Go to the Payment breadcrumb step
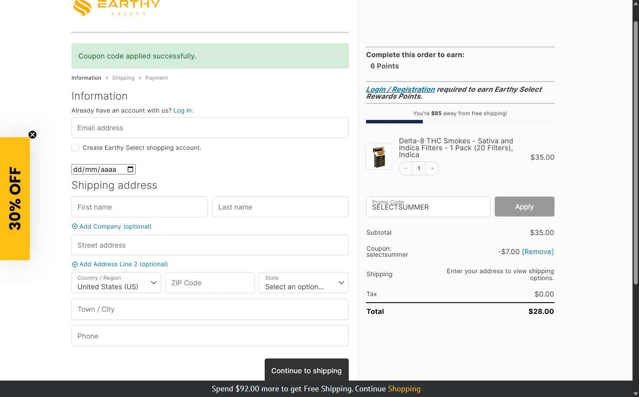This screenshot has height=397, width=639. tap(156, 78)
